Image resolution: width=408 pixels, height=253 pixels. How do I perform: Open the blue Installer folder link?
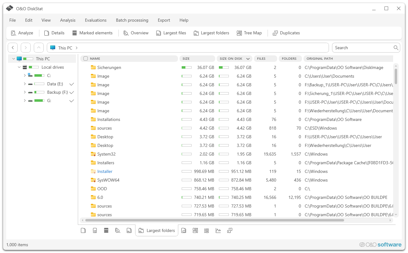pos(105,171)
